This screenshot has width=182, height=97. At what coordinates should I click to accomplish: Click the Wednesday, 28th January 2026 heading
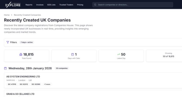tap(30, 68)
